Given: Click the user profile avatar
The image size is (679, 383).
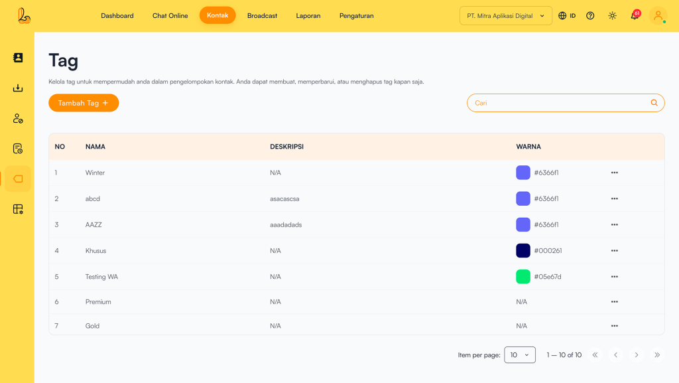Looking at the screenshot, I should [x=658, y=16].
